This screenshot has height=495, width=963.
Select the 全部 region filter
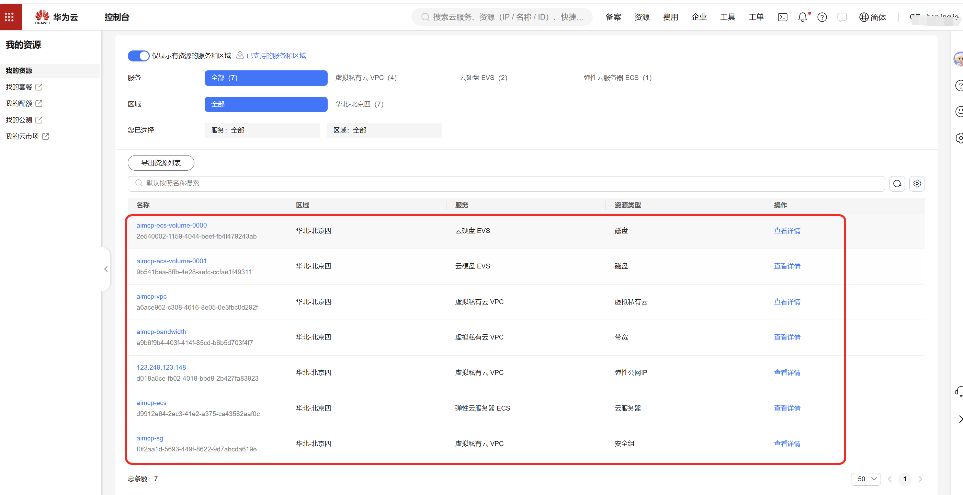point(266,104)
